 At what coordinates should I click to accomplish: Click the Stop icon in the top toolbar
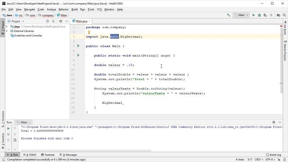pos(271,15)
